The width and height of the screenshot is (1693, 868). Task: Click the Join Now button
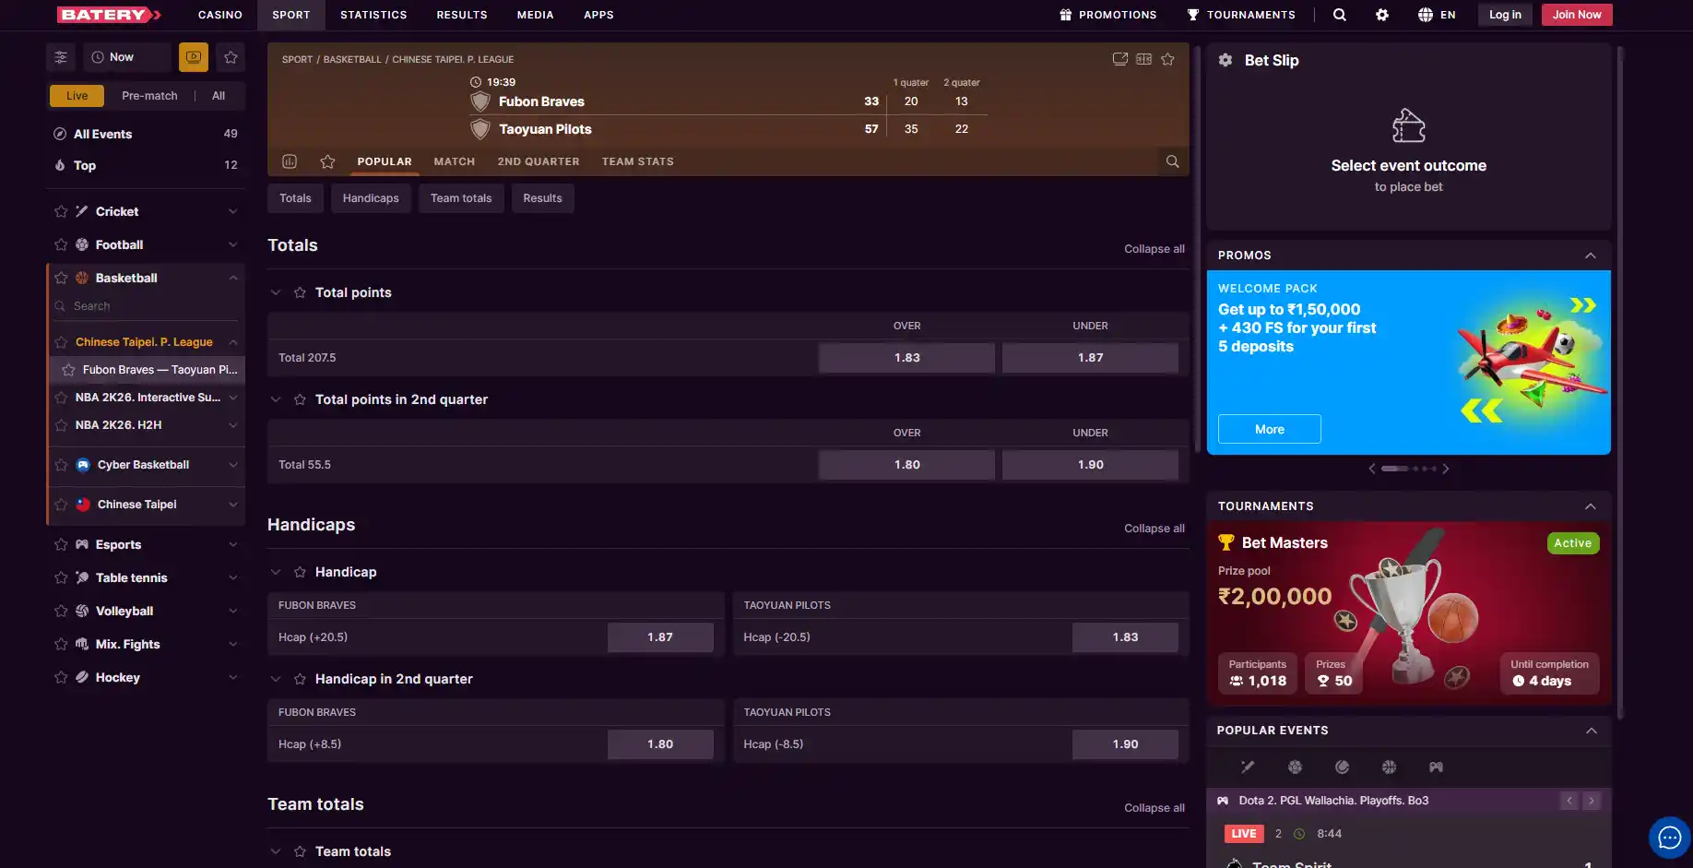[1577, 15]
